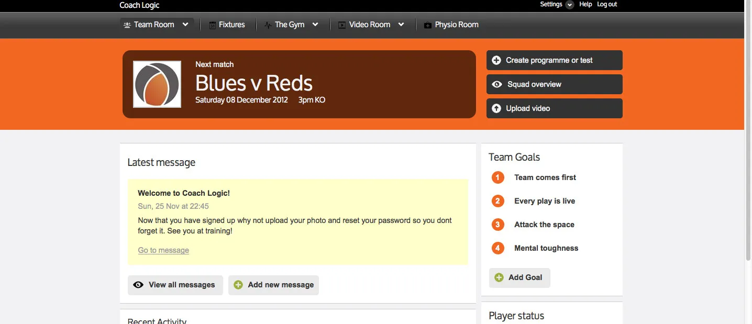Click the orange number 3 goal badge
752x324 pixels.
tap(498, 225)
